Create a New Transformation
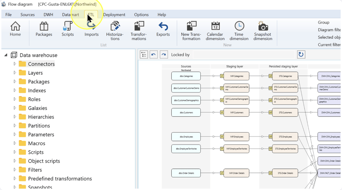This screenshot has width=342, height=190. point(191,31)
